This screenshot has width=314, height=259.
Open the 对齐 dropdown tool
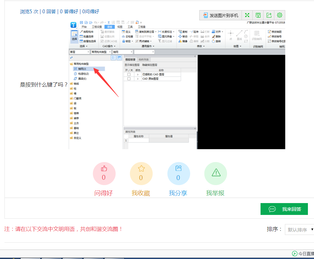pyautogui.click(x=218, y=32)
